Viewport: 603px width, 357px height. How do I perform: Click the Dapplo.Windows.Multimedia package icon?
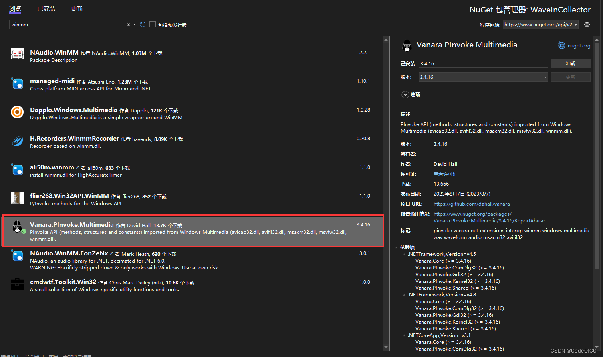(x=17, y=112)
